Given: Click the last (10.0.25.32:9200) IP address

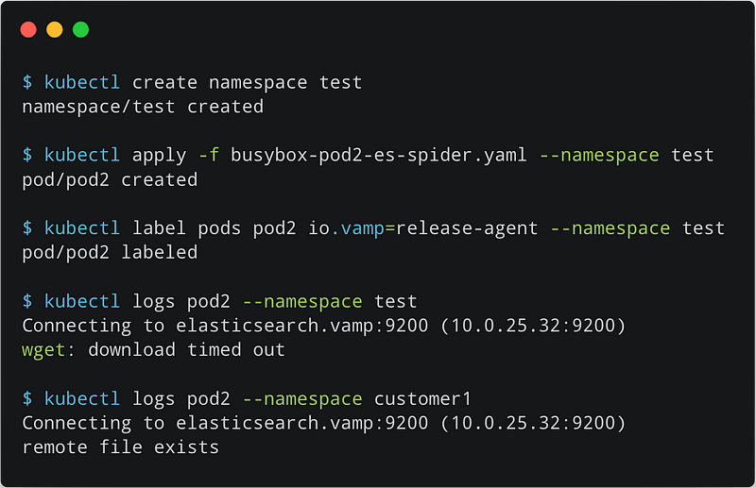Looking at the screenshot, I should click(533, 423).
